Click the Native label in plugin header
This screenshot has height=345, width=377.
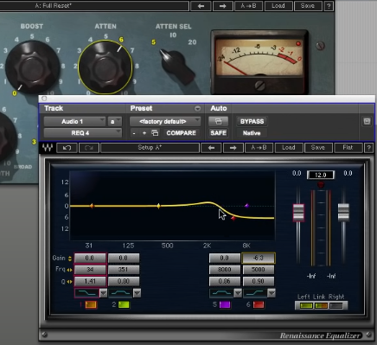(x=252, y=133)
